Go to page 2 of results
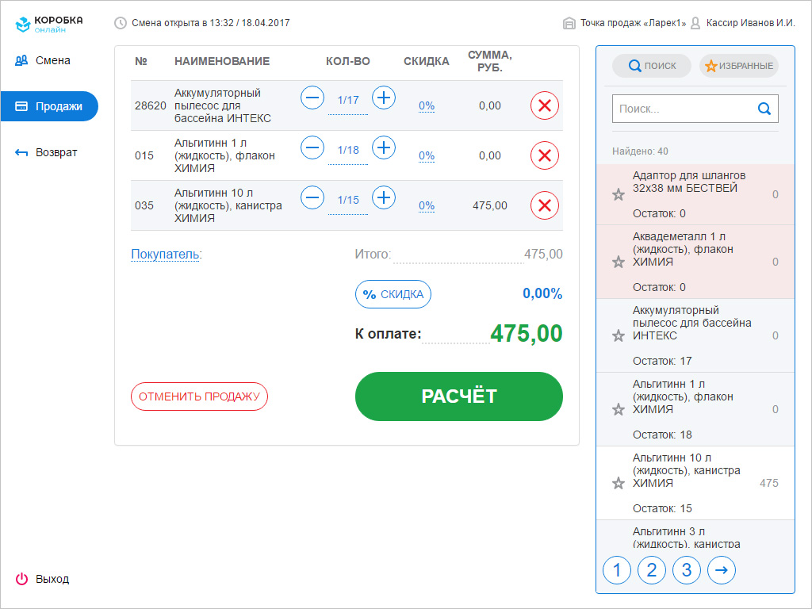 point(652,570)
